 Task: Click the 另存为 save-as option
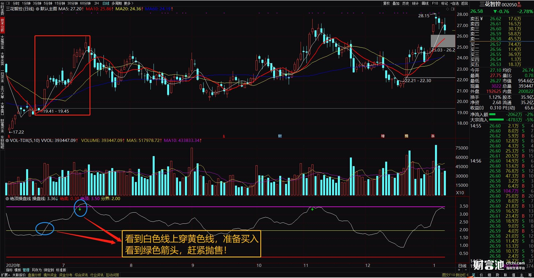(36, 270)
